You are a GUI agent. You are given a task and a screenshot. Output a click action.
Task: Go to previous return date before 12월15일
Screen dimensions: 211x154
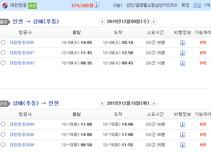pos(102,103)
